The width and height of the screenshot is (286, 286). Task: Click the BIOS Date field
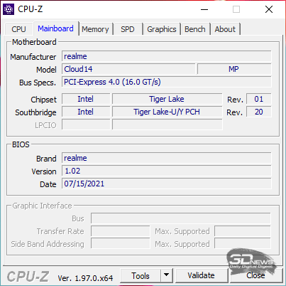[x=167, y=184]
